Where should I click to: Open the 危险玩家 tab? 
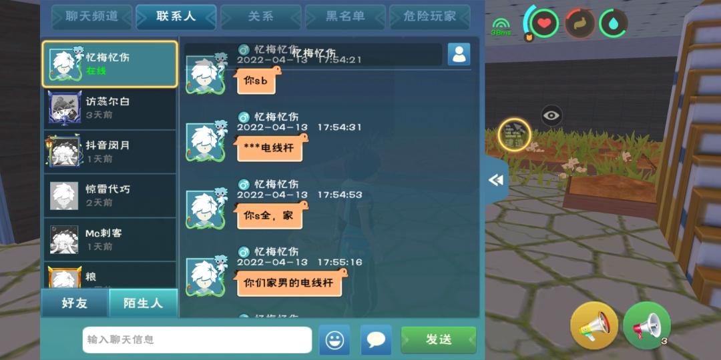[430, 17]
